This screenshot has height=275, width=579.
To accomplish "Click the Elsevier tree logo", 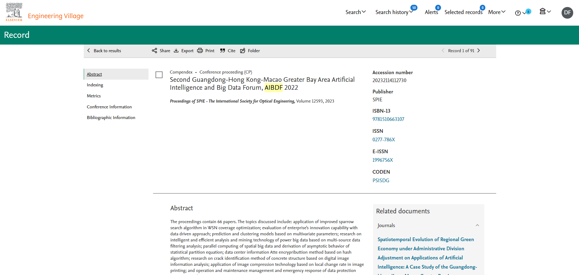I will [x=14, y=12].
